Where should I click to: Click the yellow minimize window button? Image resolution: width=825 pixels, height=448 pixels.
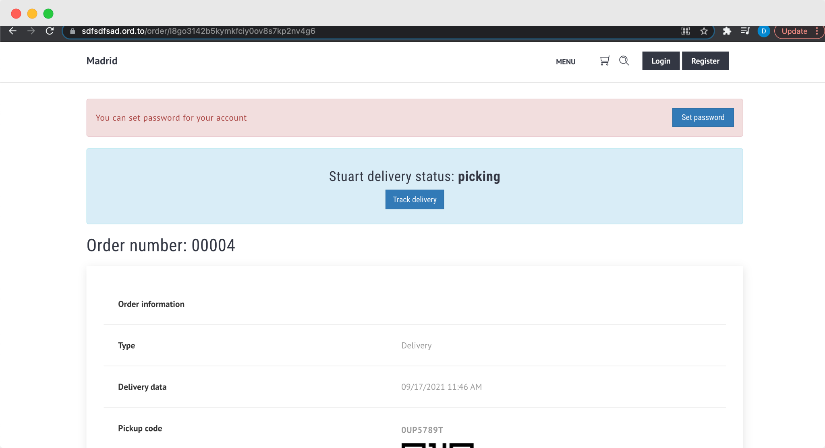click(x=32, y=14)
